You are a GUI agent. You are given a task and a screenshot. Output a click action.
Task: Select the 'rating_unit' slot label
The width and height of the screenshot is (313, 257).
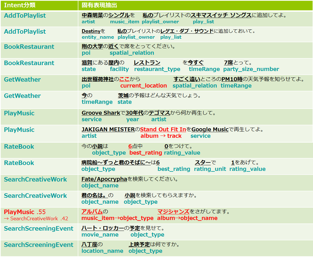point(210,169)
